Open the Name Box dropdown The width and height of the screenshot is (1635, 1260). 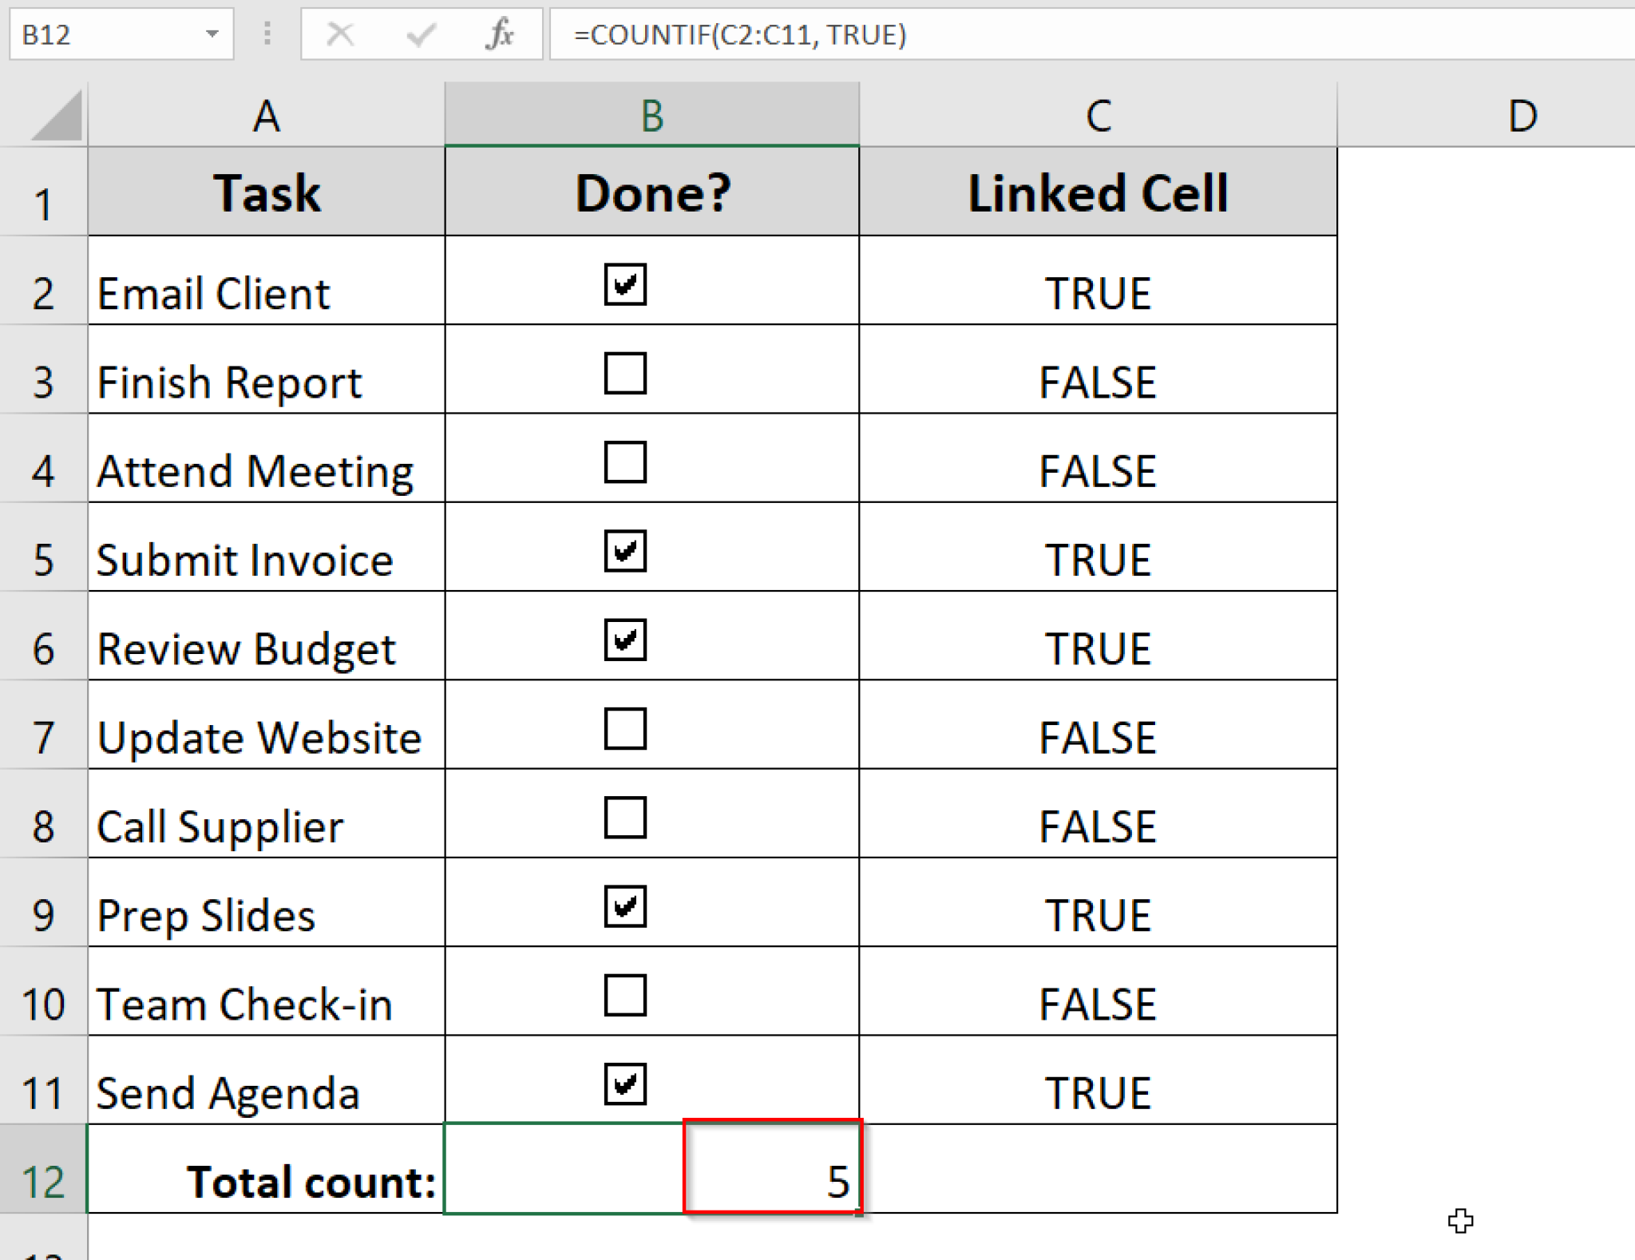pos(212,34)
